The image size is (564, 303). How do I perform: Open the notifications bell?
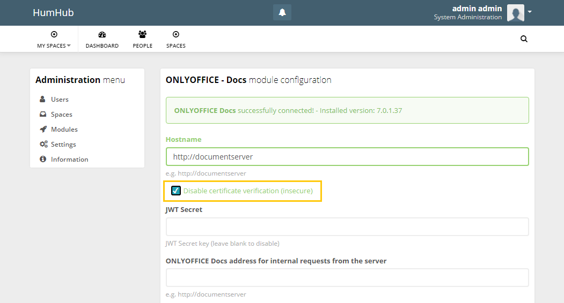point(282,12)
